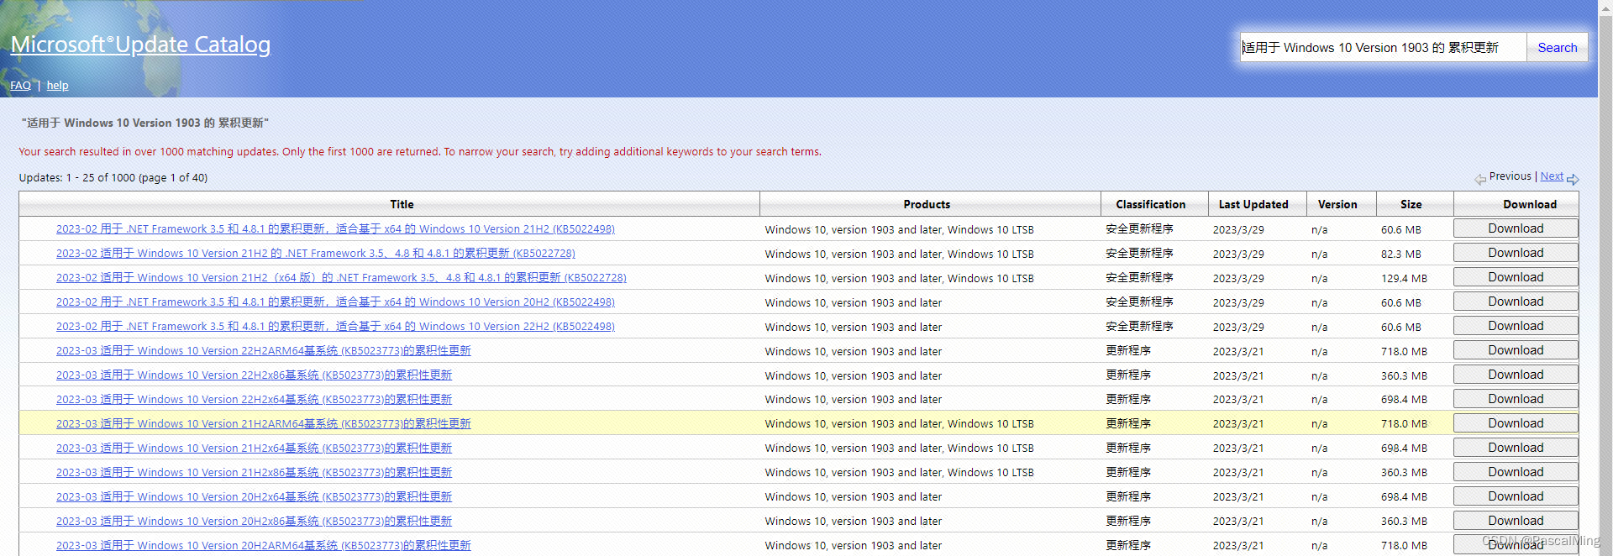Screen dimensions: 1613x556
Task: Download the 20H2 x64 KB5023773 update
Action: click(1516, 496)
